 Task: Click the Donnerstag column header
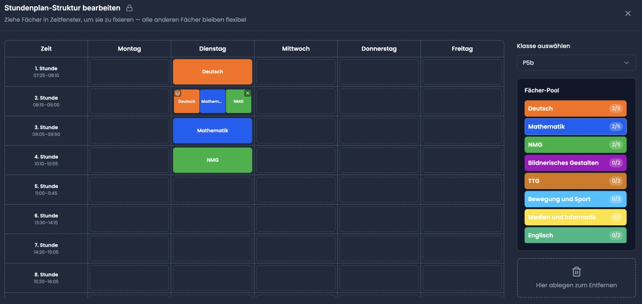(x=379, y=49)
